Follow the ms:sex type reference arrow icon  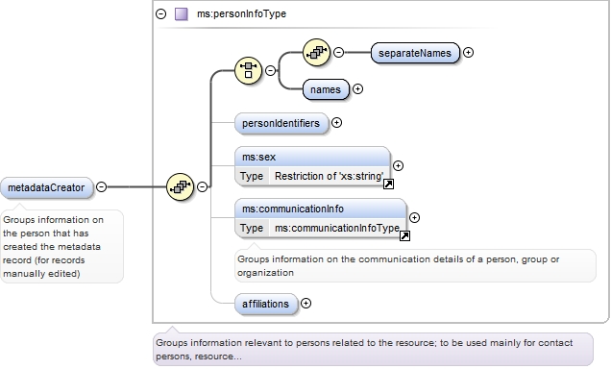[388, 184]
